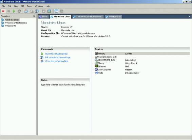Click the 128 MB memory value

click(x=128, y=53)
